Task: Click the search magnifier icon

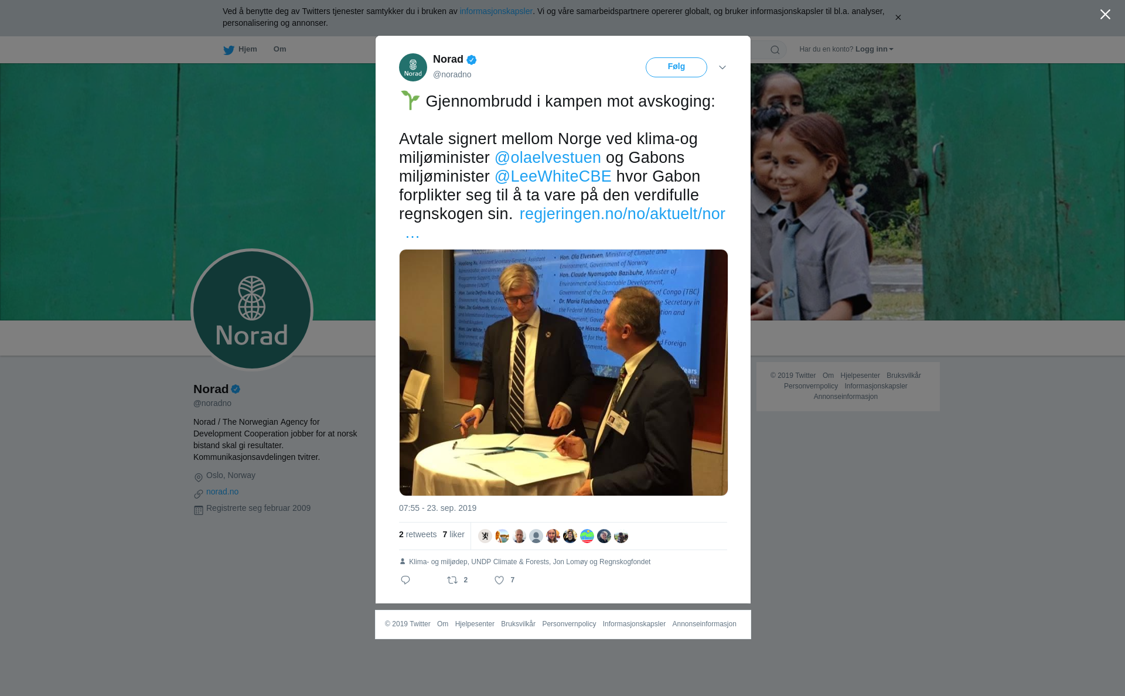Action: [775, 50]
